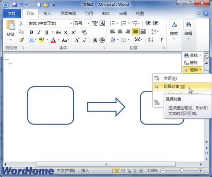Click the Increase Indent icon
Viewport: 212px width, 177px height.
click(x=155, y=23)
